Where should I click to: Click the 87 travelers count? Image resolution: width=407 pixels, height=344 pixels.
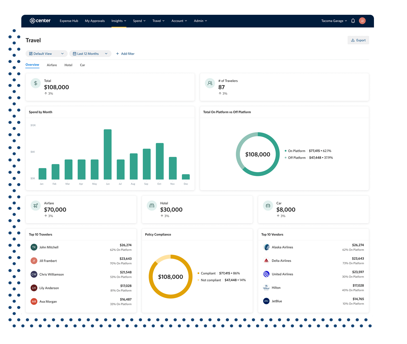222,87
